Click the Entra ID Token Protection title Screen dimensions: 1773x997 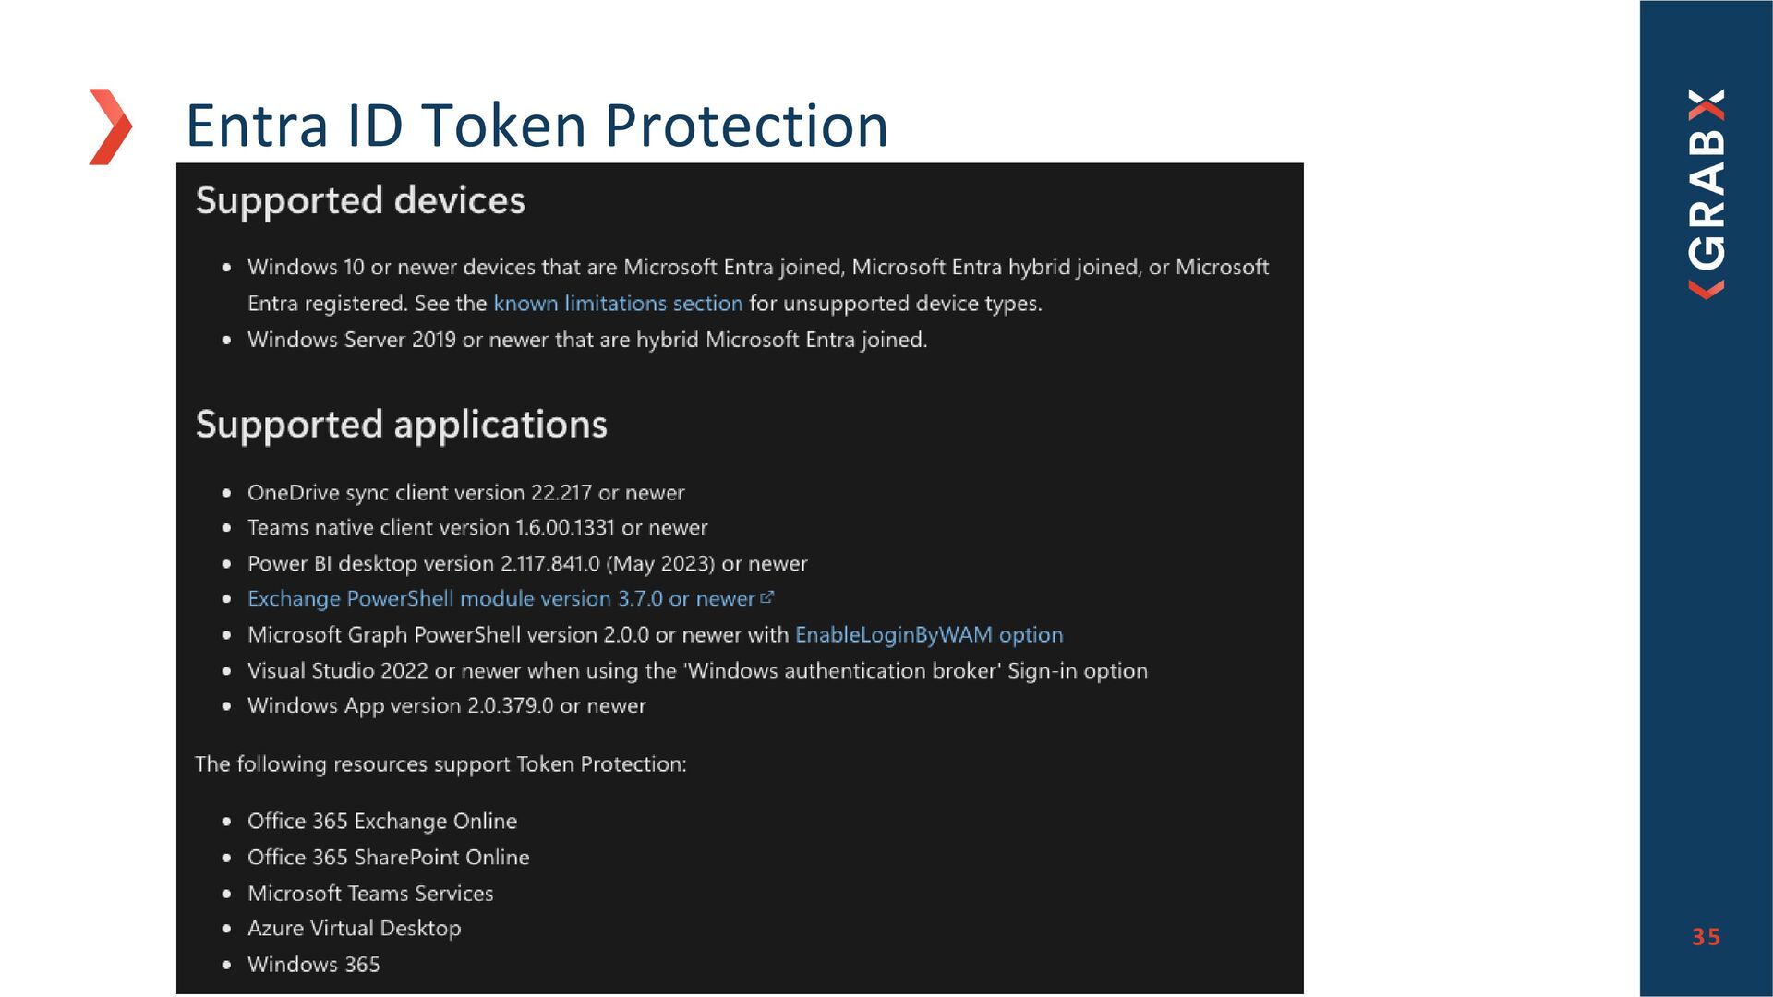[537, 125]
